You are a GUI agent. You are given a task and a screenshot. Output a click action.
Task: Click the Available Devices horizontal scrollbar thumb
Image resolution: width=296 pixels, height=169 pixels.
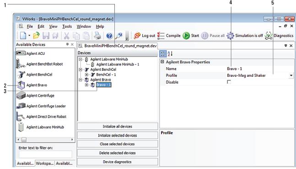point(24,140)
